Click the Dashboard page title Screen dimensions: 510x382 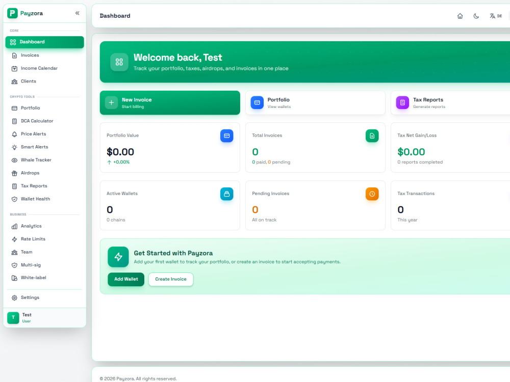(x=115, y=16)
